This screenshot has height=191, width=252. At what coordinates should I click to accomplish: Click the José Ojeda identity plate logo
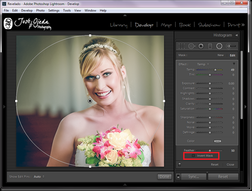click(x=27, y=23)
